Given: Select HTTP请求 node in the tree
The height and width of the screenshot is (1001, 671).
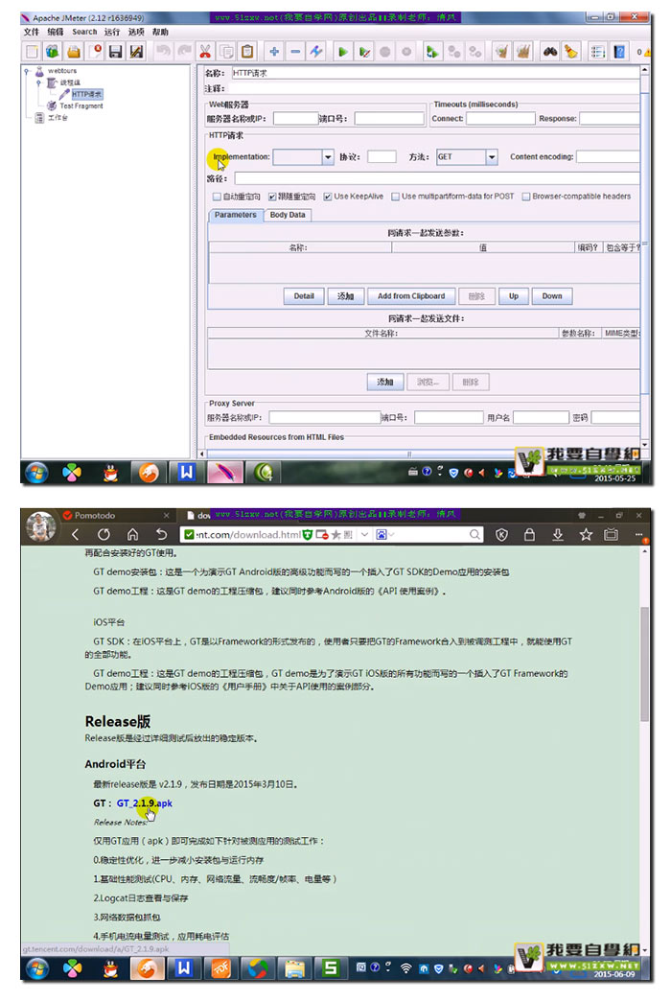Looking at the screenshot, I should (87, 94).
